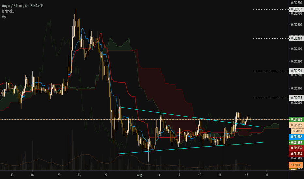Select the dashed line at 0.002229
This screenshot has height=179, width=304.
click(x=271, y=71)
